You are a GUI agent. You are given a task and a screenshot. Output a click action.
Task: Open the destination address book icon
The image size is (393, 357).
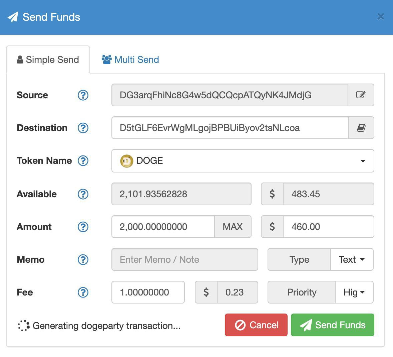tap(361, 128)
